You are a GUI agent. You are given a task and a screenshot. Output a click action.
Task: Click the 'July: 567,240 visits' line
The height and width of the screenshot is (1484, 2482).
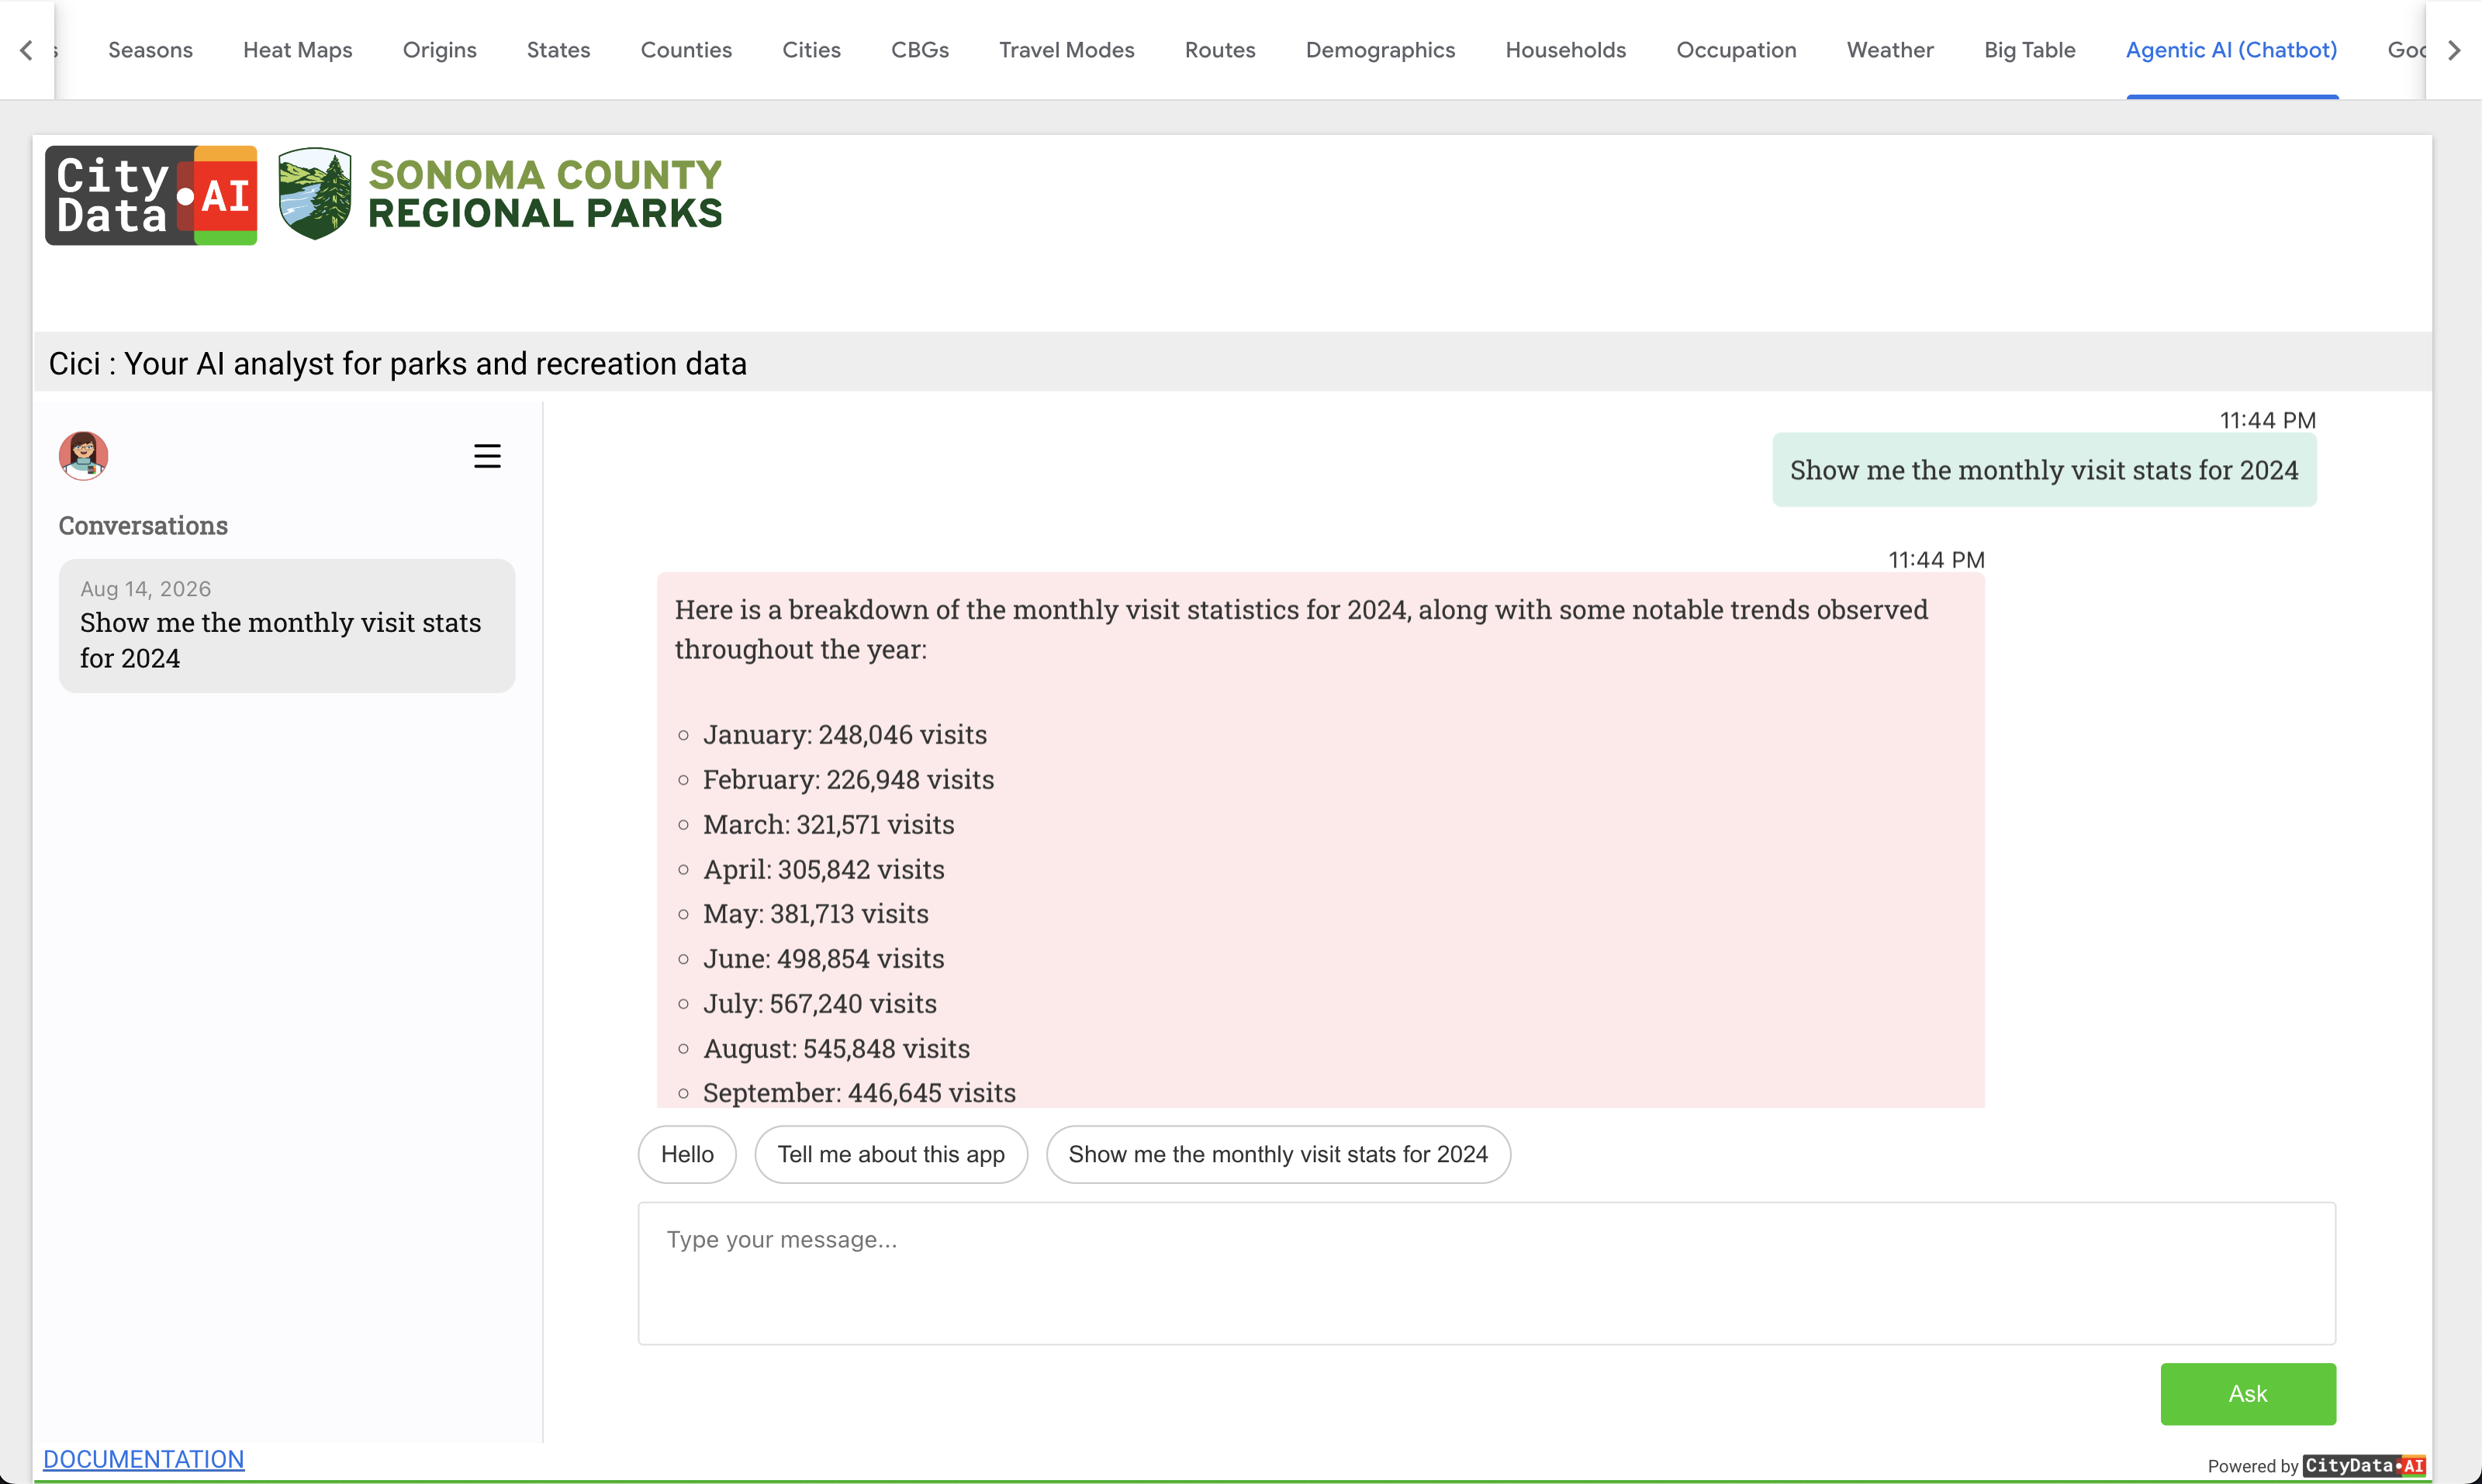click(819, 1004)
